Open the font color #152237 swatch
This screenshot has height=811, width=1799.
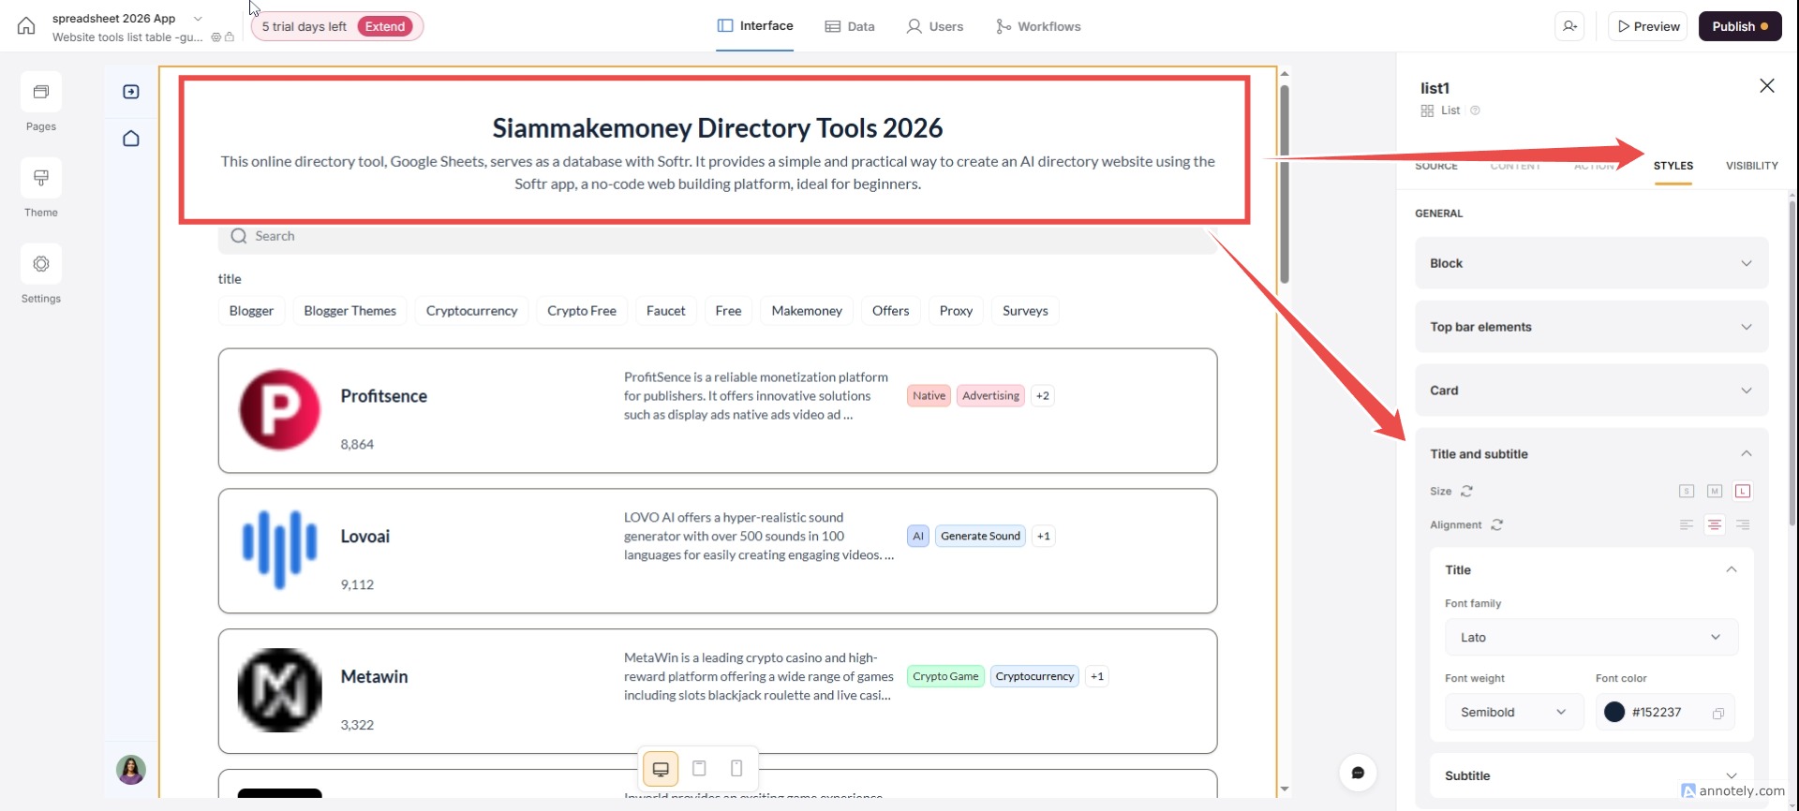pos(1614,712)
